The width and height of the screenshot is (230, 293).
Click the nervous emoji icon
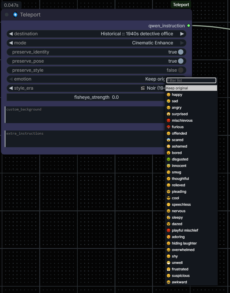[168, 211]
